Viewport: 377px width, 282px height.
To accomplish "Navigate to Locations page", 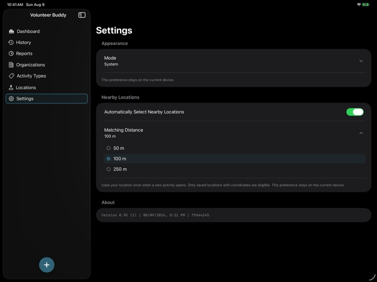I will tap(47, 88).
